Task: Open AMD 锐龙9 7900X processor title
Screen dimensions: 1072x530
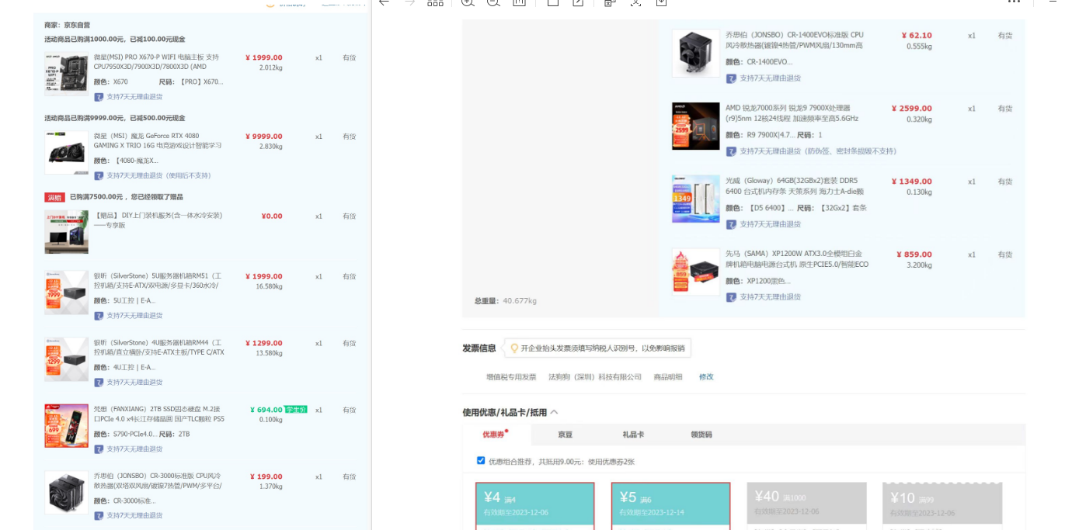Action: tap(792, 113)
